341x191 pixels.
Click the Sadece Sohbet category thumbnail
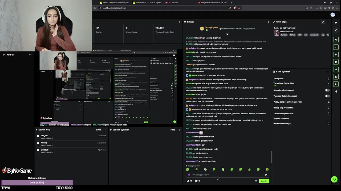click(x=277, y=33)
